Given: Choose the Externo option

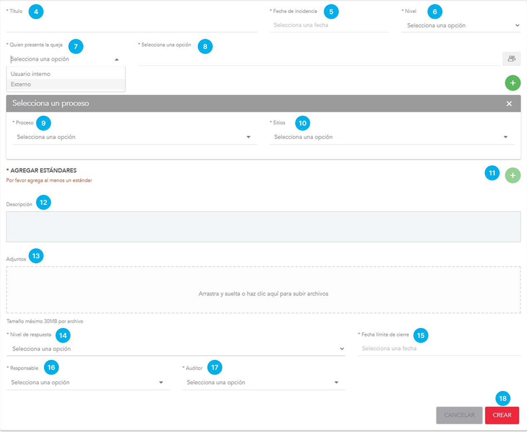Looking at the screenshot, I should pos(21,84).
